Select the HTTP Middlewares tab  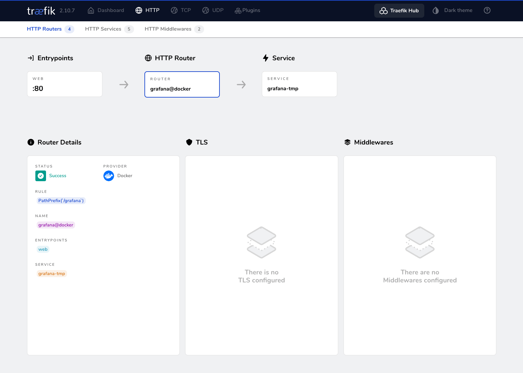point(174,29)
